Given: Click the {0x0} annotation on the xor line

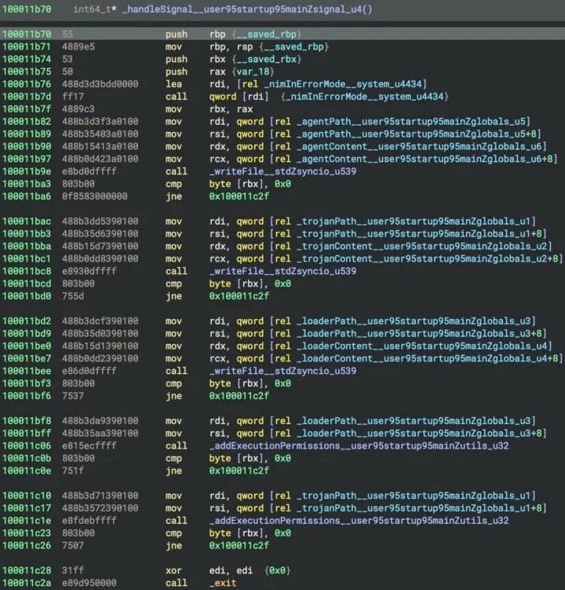Looking at the screenshot, I should pyautogui.click(x=278, y=570).
